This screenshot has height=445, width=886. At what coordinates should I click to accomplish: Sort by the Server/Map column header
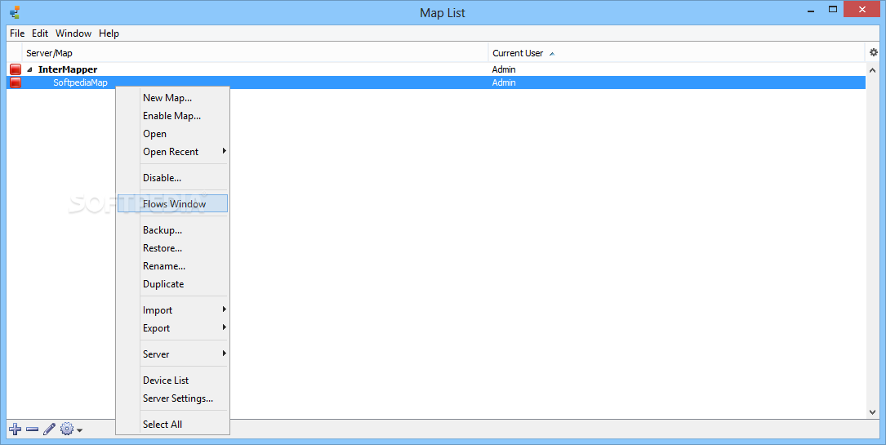256,52
